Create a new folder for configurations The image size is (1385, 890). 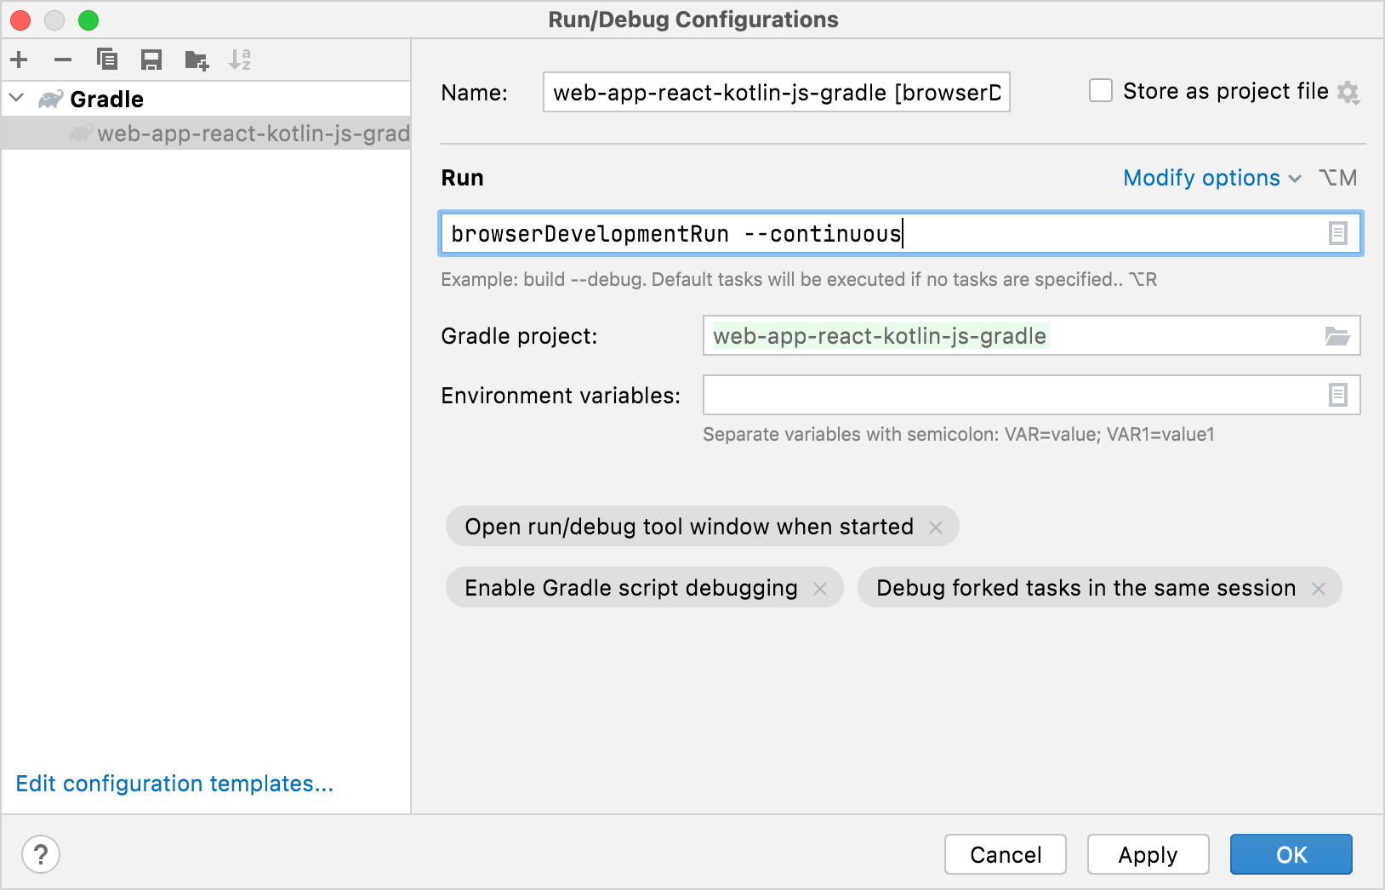tap(197, 60)
